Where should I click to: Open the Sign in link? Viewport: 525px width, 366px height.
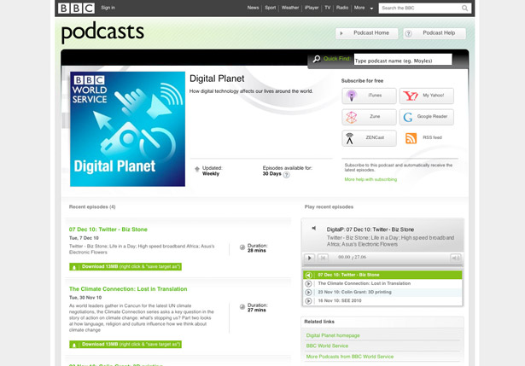coord(108,8)
